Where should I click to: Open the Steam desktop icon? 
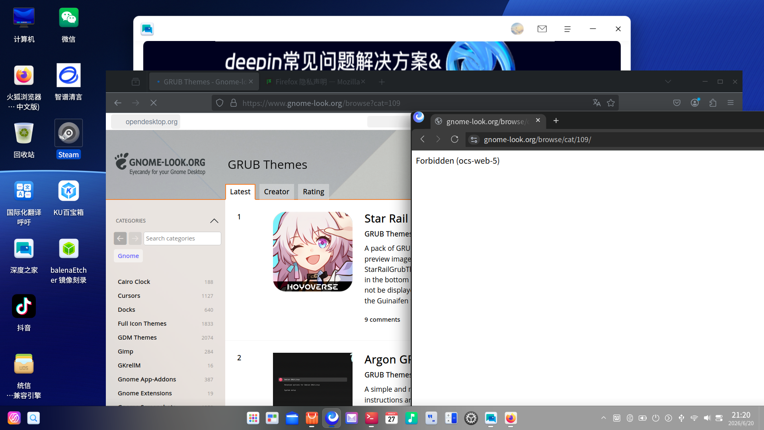68,139
